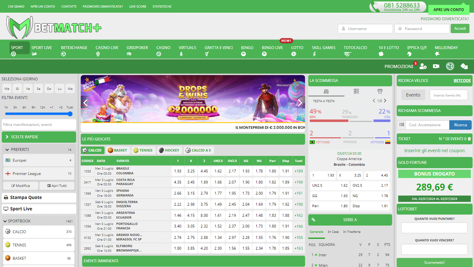This screenshot has height=267, width=474.
Task: Click the Europei flag icon
Action: pos(8,160)
